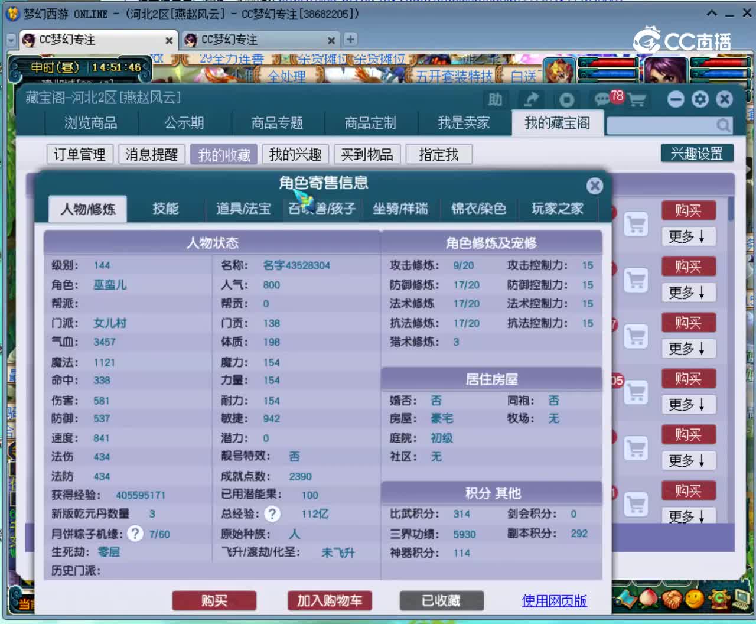Open new browser tab with plus button
The height and width of the screenshot is (624, 756).
[350, 39]
